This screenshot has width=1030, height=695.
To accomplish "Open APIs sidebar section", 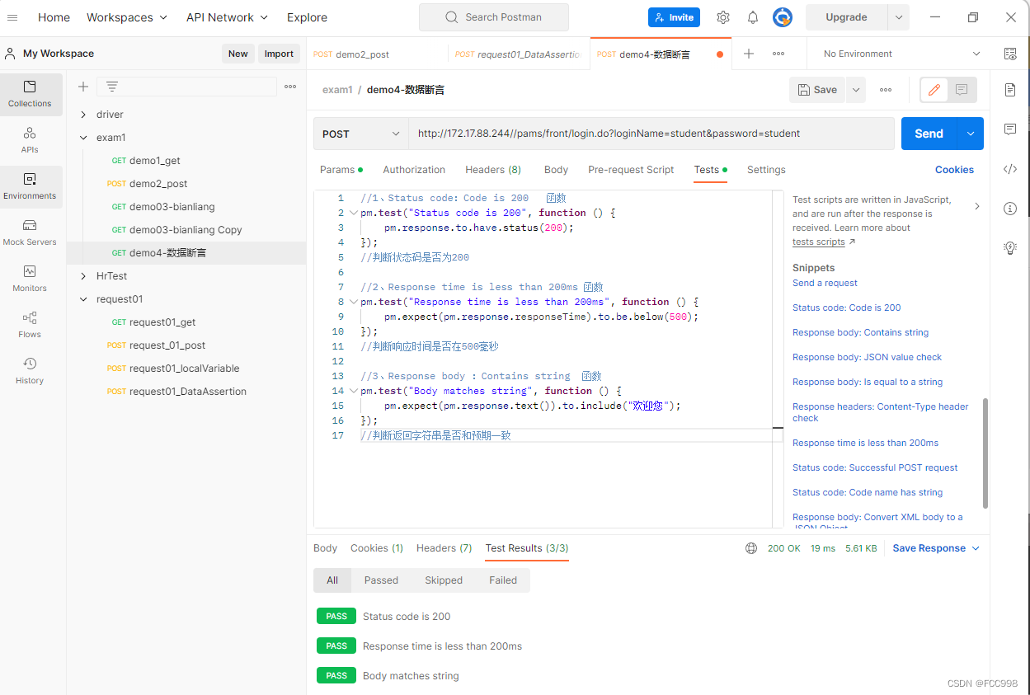I will 30,140.
